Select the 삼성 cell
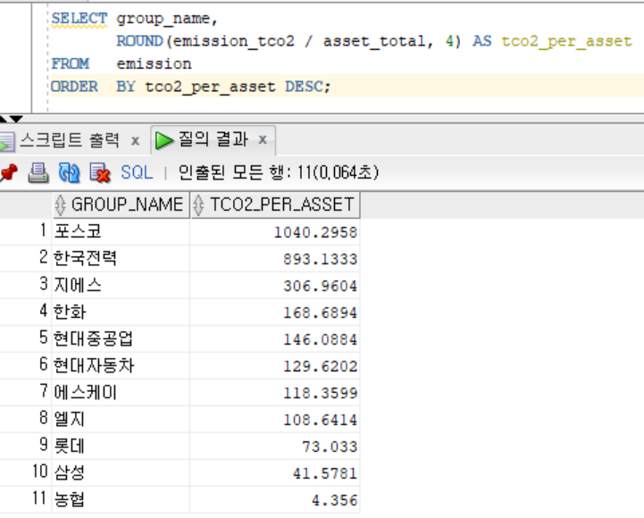 coord(121,472)
